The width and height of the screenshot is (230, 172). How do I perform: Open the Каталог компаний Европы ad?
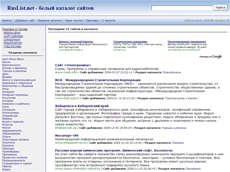tap(76, 42)
